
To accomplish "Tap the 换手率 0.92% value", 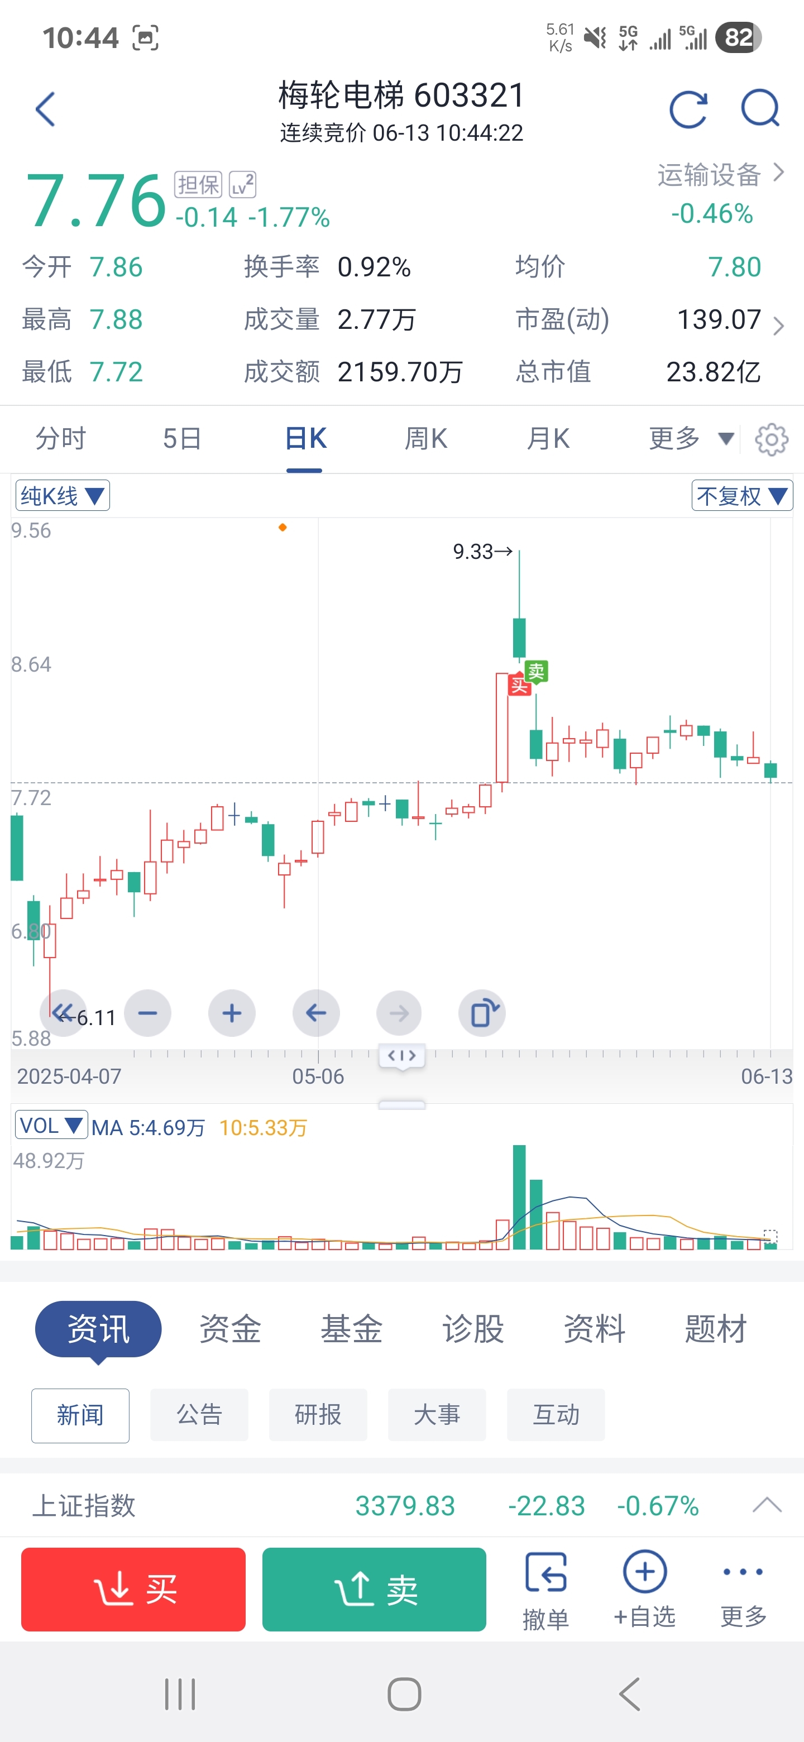I will [374, 267].
